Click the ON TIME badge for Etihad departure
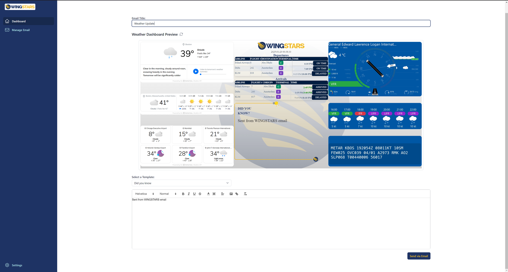 coord(321,63)
